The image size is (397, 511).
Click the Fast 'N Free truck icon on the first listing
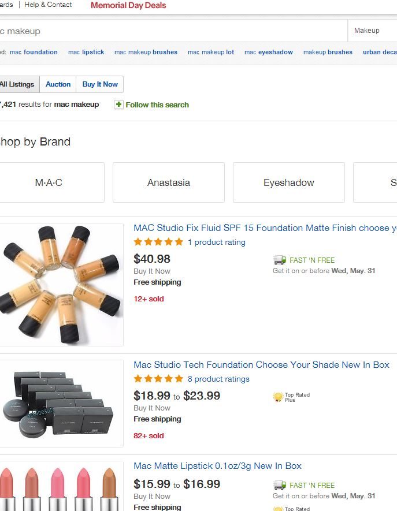(280, 260)
